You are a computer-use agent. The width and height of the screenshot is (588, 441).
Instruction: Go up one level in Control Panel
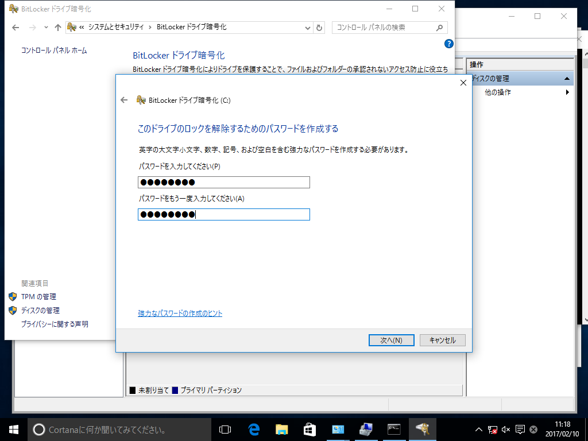58,28
